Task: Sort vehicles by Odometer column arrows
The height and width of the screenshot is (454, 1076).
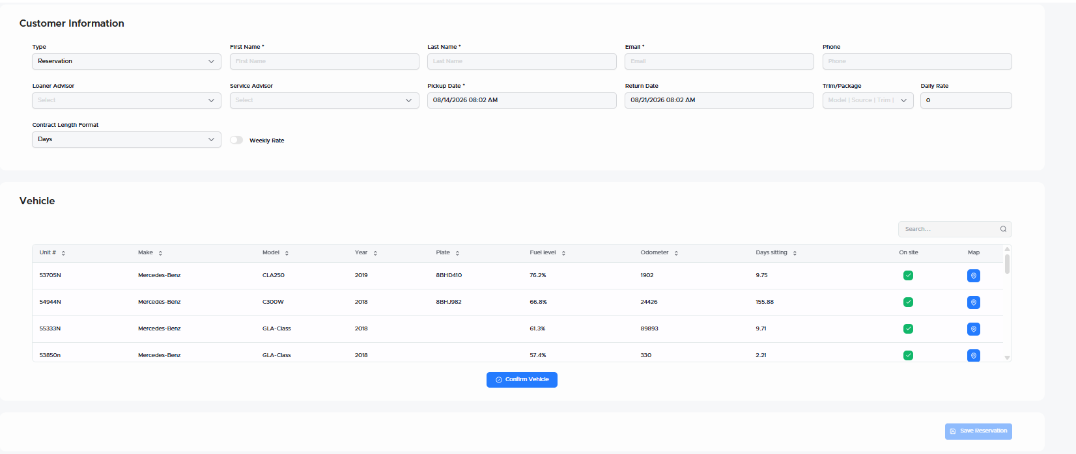Action: [676, 253]
